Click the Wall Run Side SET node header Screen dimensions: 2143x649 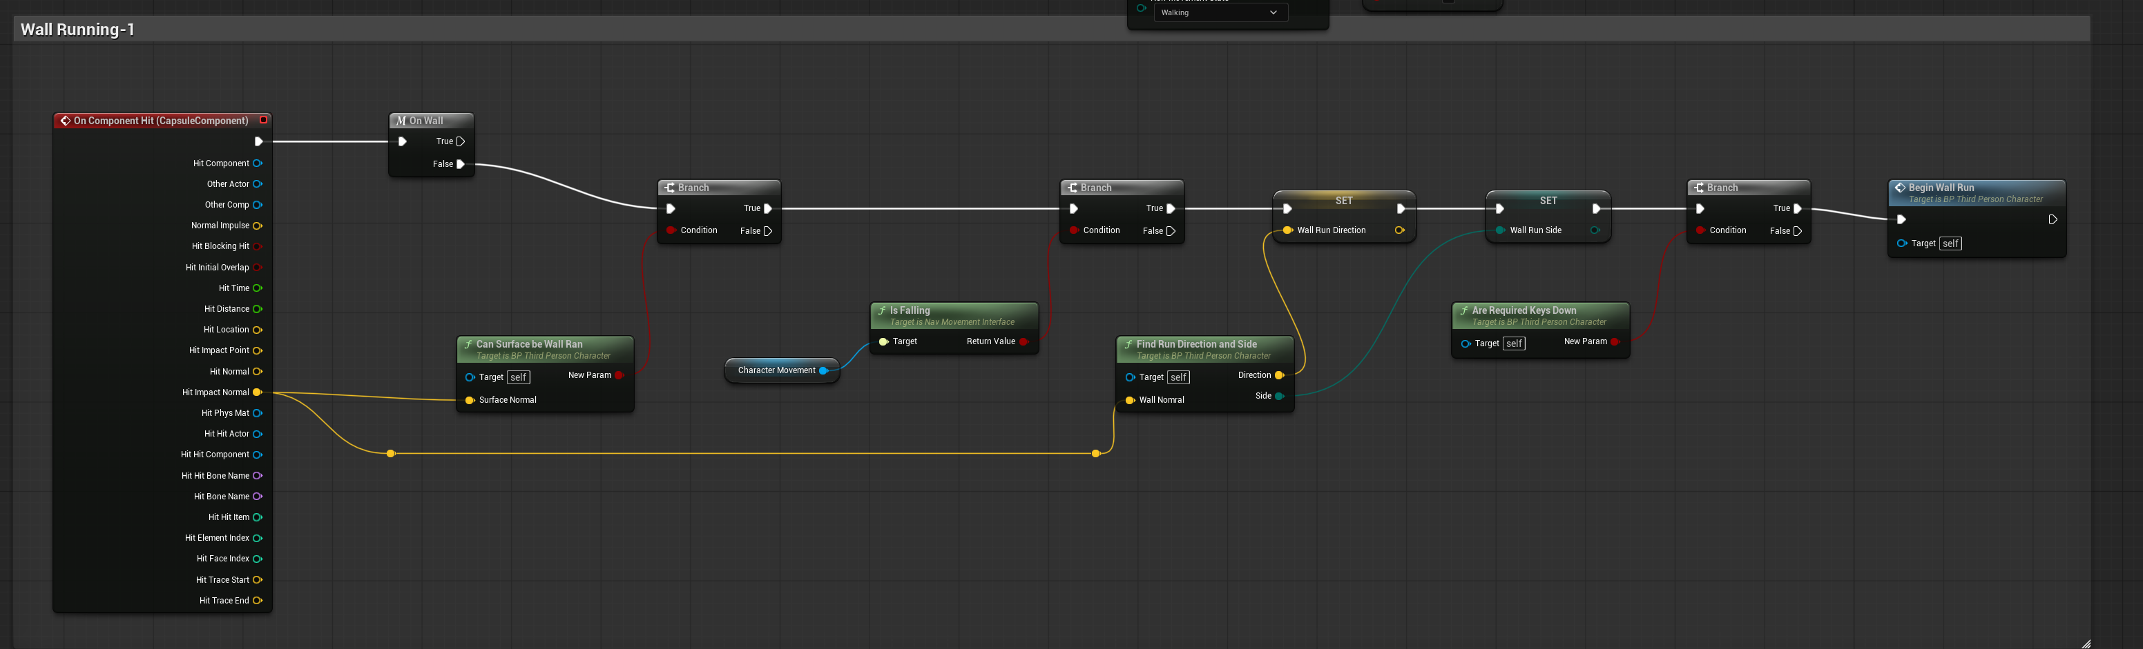1548,200
